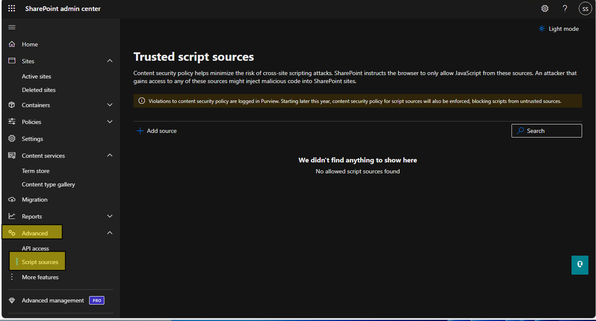Switch to Light mode
Screen dimensions: 596x321
[558, 29]
